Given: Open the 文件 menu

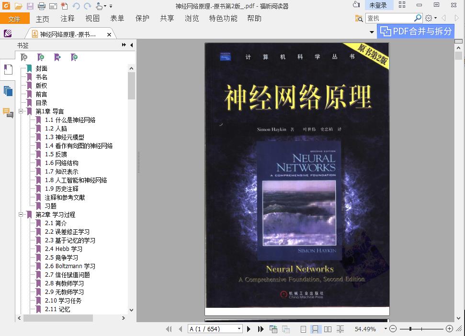Looking at the screenshot, I should pos(15,18).
